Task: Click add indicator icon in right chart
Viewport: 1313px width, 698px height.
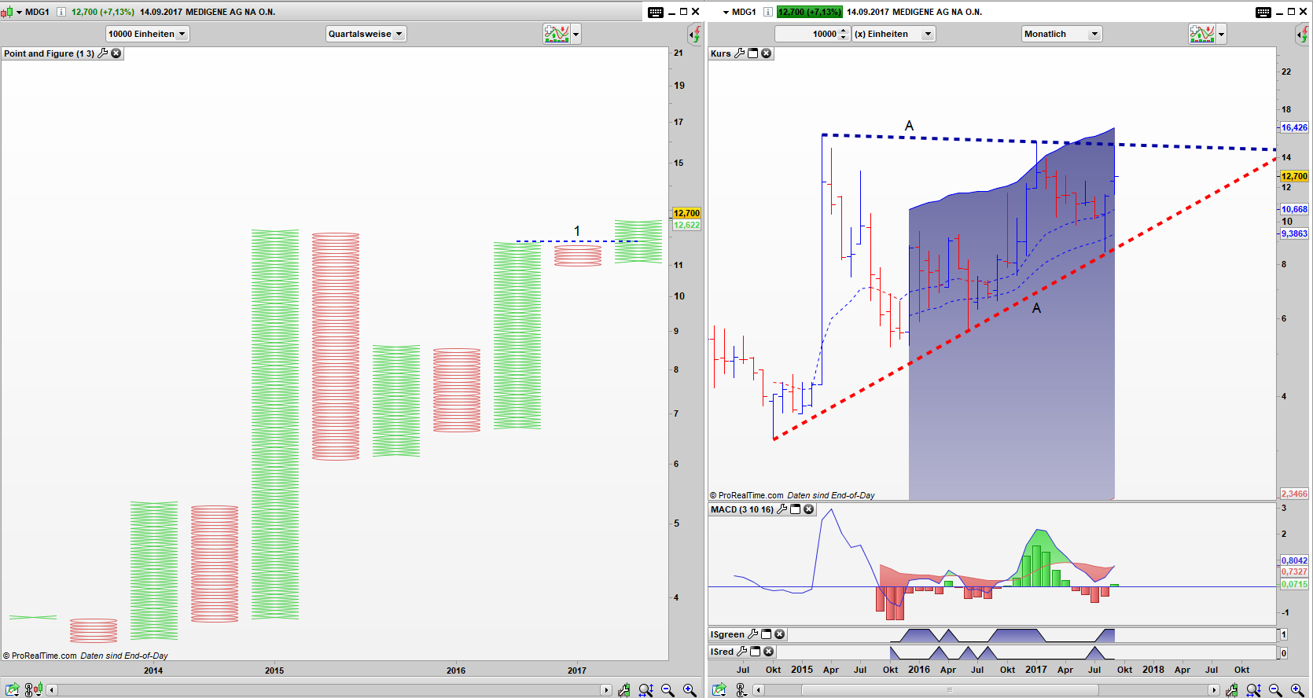Action: (1201, 34)
